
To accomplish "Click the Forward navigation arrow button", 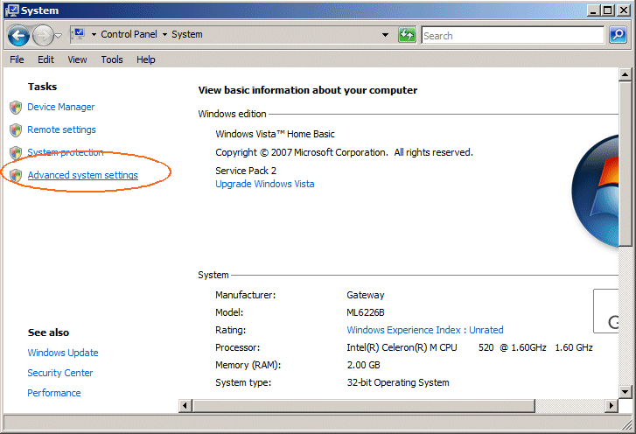I will tap(43, 35).
